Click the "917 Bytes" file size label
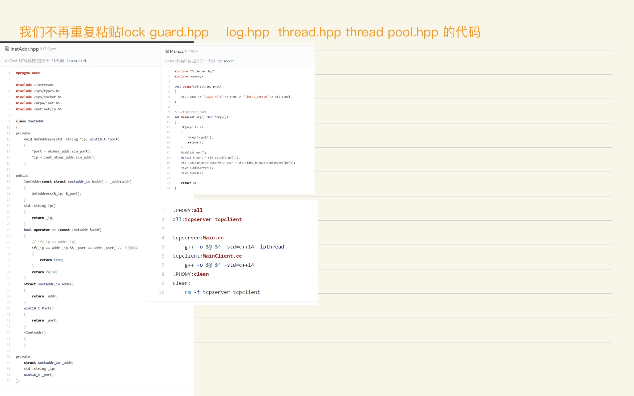Image resolution: width=634 pixels, height=396 pixels. (48, 49)
